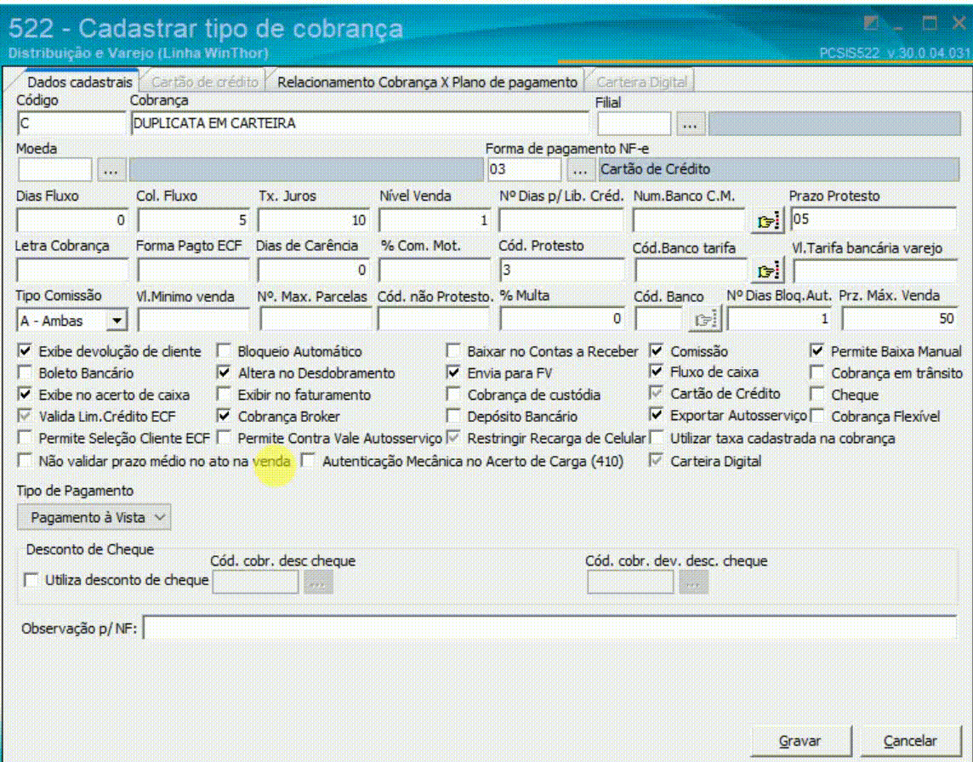This screenshot has width=973, height=762.
Task: Check Utiliza desconto de cheque
Action: pos(31,580)
